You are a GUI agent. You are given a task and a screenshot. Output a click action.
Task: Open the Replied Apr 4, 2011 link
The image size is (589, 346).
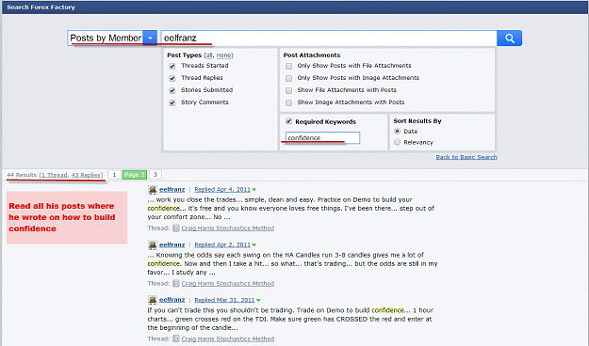click(x=222, y=189)
